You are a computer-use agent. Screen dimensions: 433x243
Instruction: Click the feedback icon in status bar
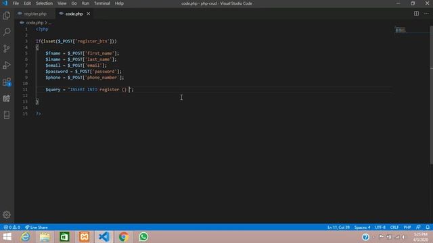tap(418, 227)
